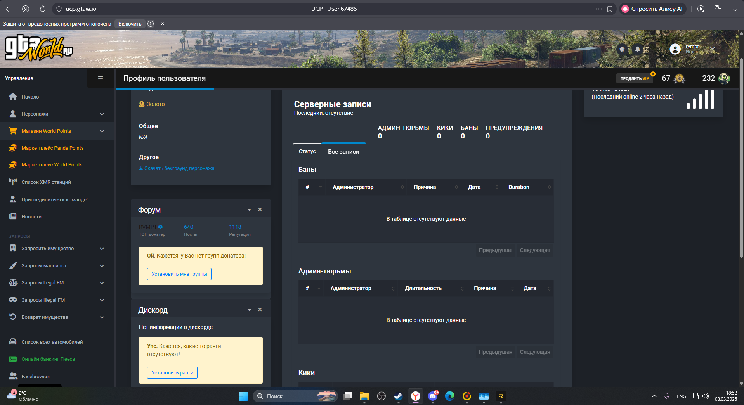Click the panda points mascot icon
Viewport: 744px width, 405px height.
pyautogui.click(x=724, y=78)
